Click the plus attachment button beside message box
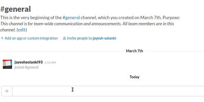Screen dimensions: 204x102 click(7, 91)
